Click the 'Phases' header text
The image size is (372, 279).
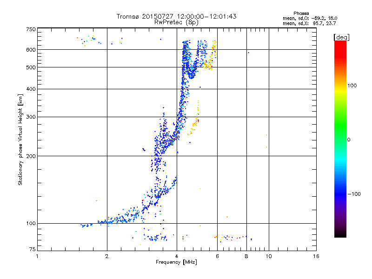[x=301, y=13]
